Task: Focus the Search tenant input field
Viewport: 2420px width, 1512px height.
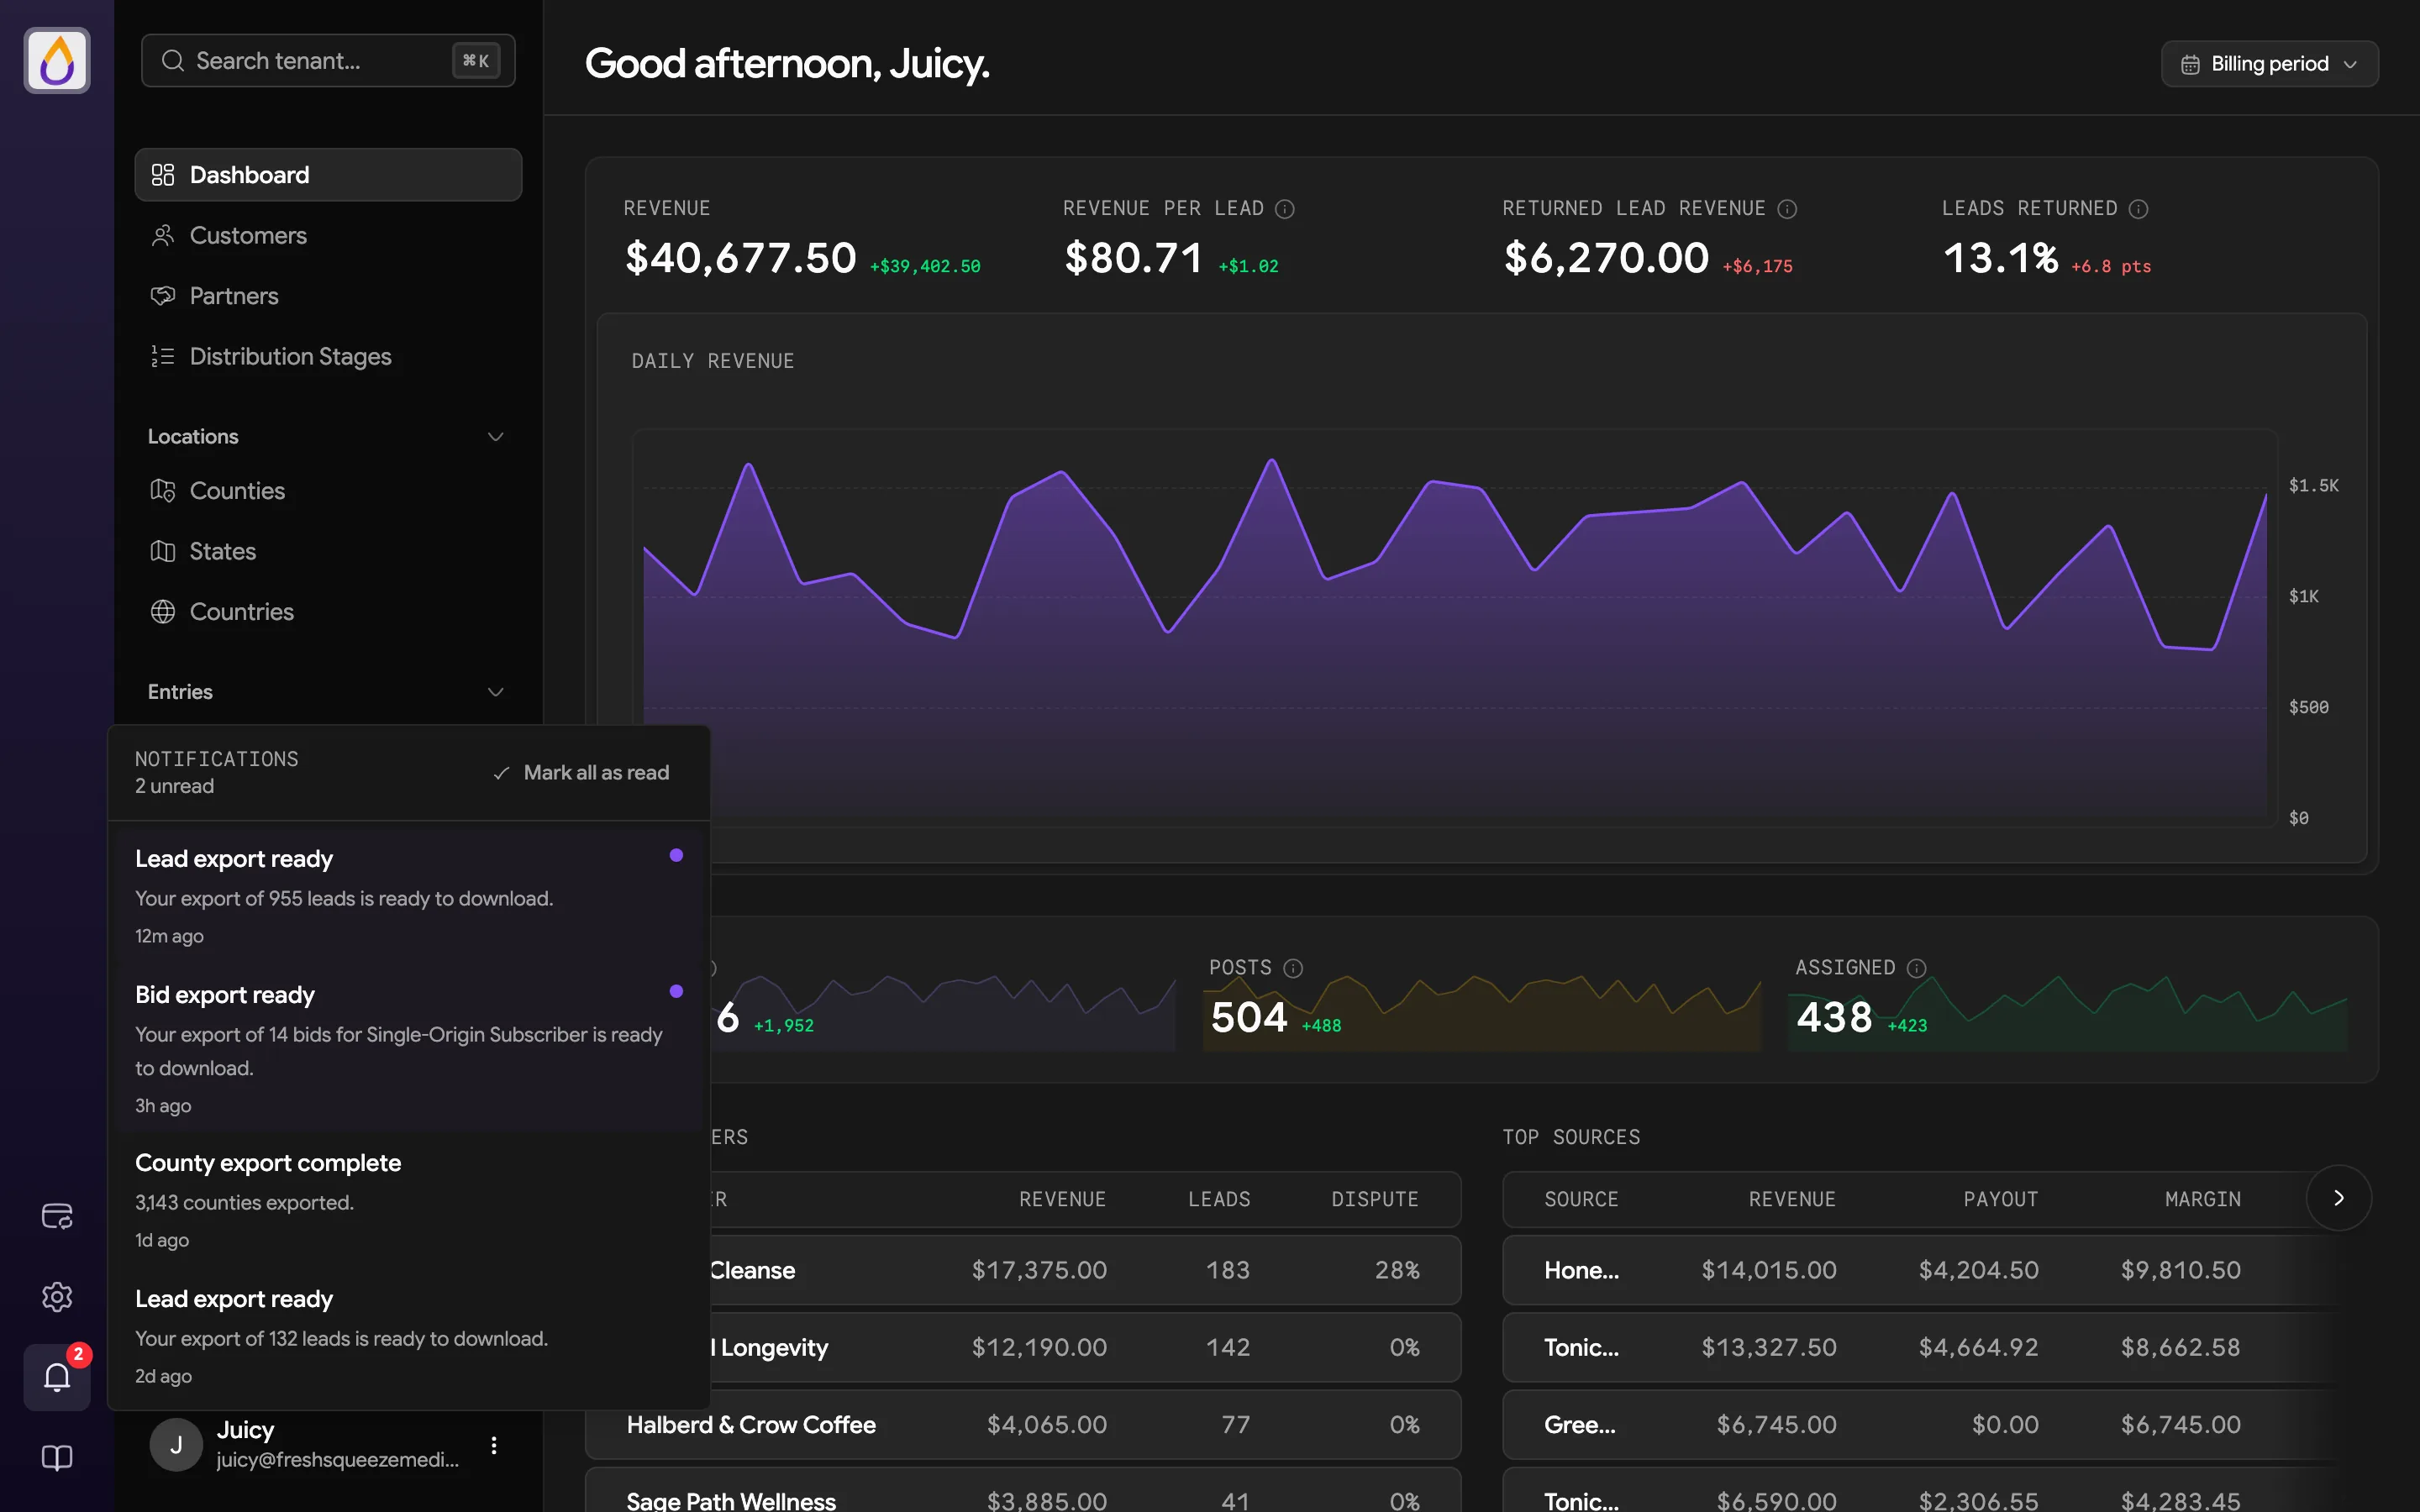Action: pos(328,61)
